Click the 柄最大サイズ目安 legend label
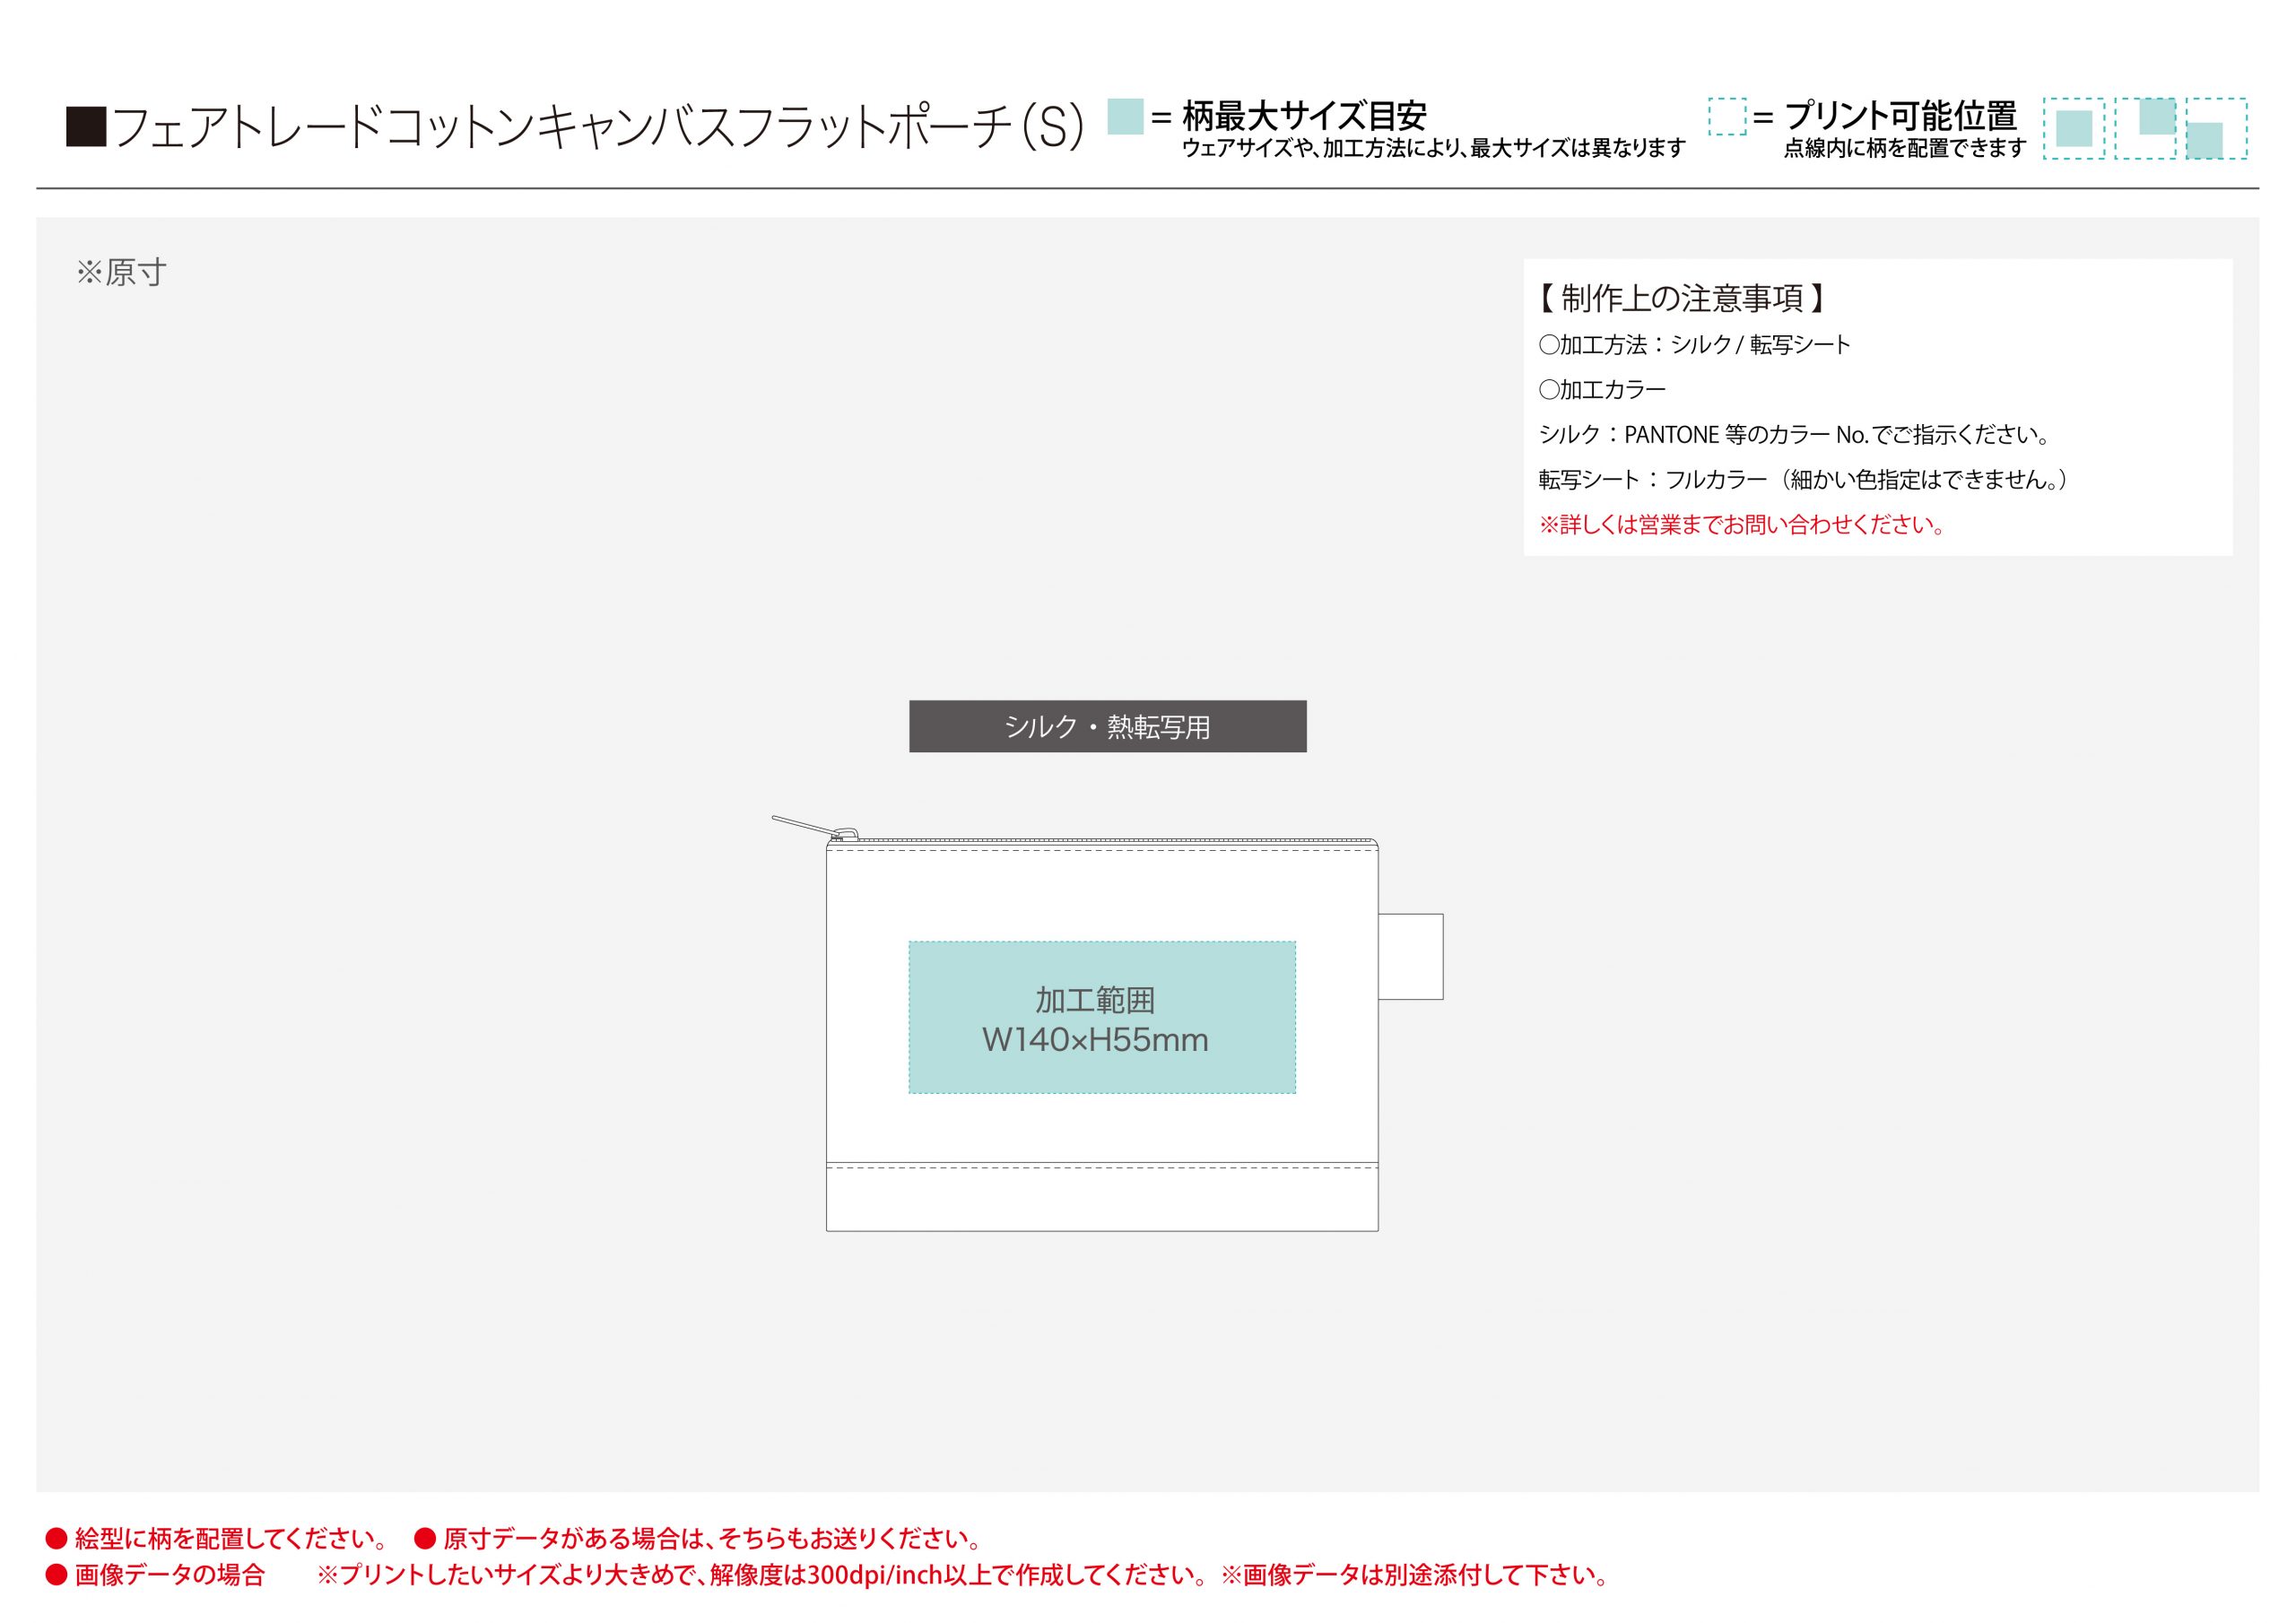The height and width of the screenshot is (1623, 2296). click(x=1304, y=116)
